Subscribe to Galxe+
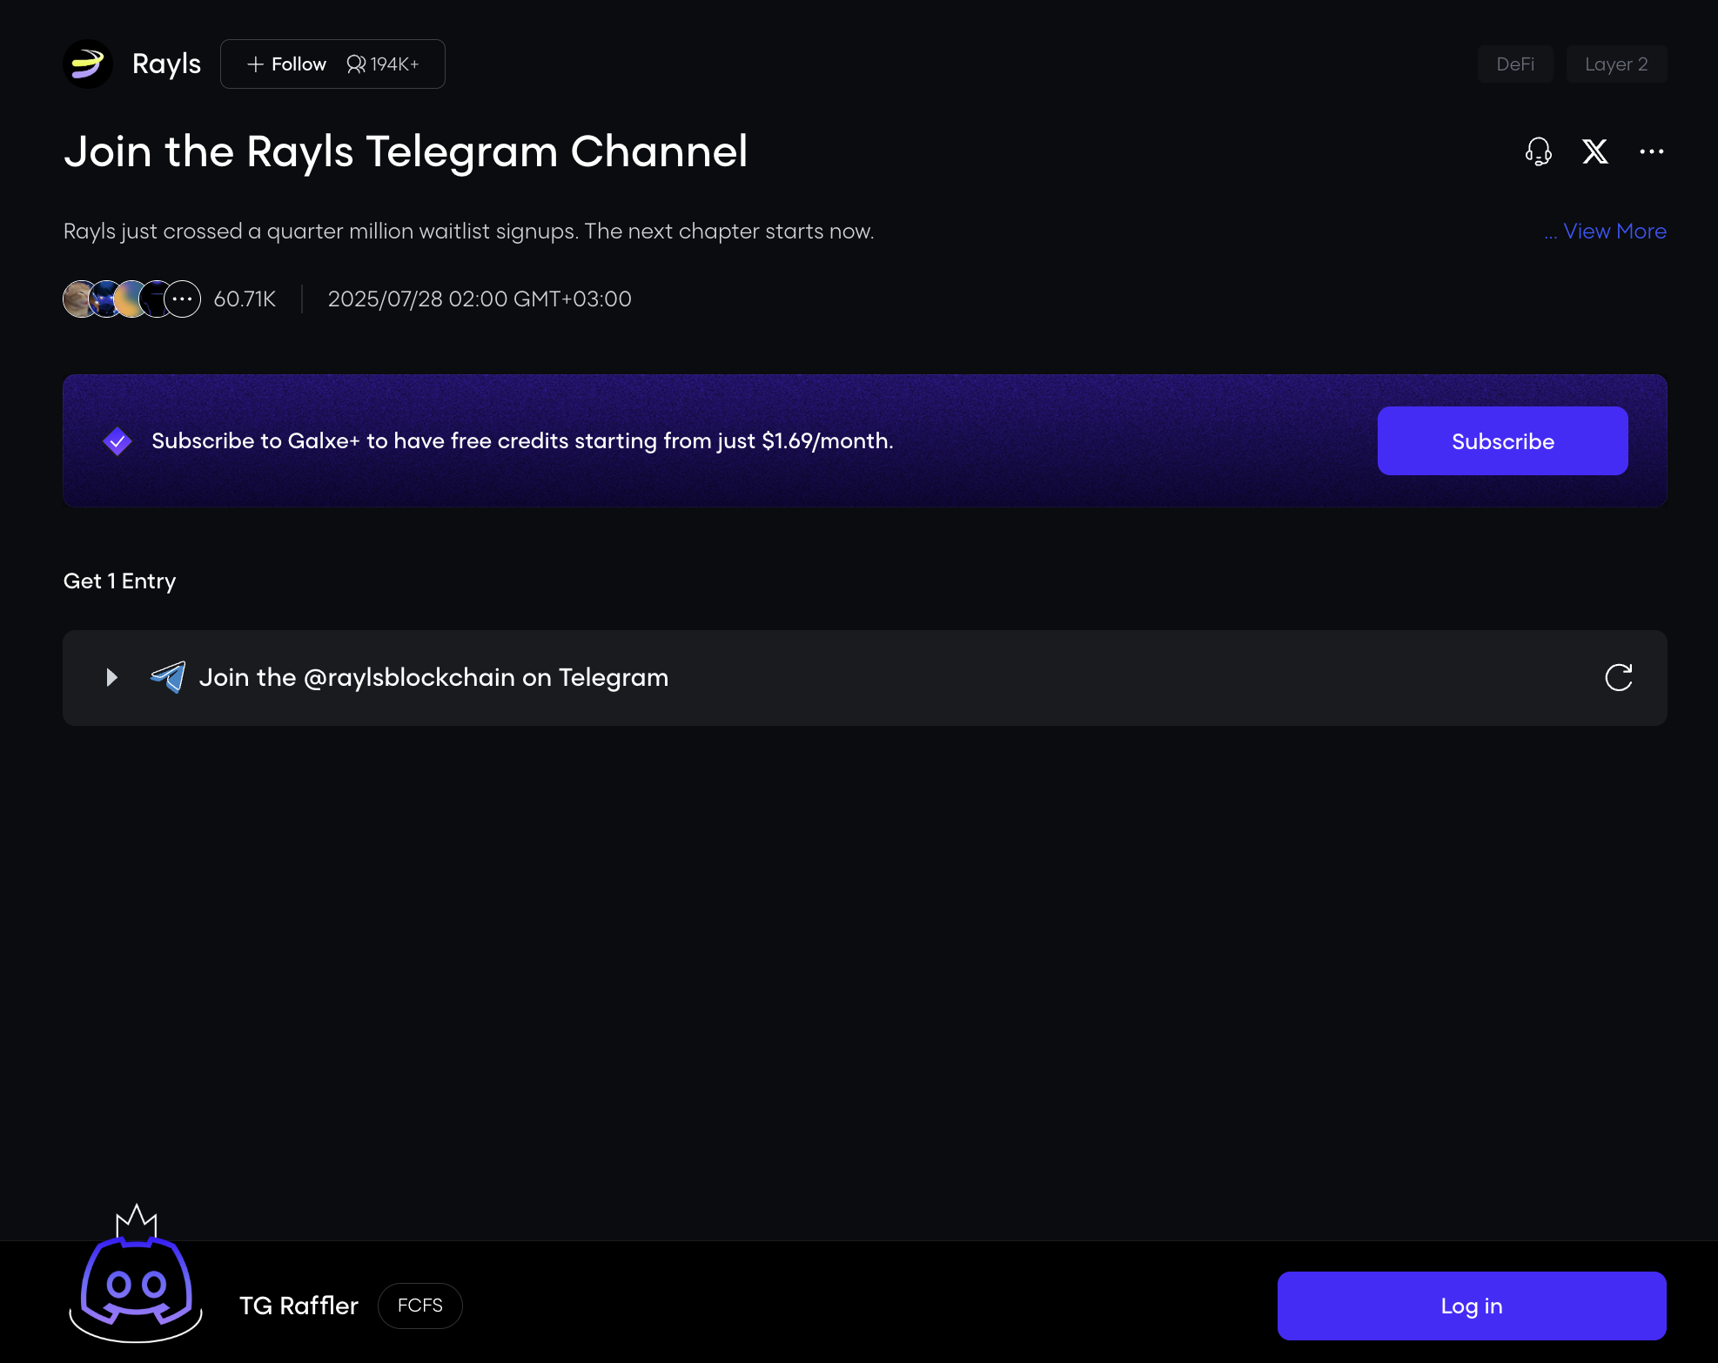 (1502, 441)
